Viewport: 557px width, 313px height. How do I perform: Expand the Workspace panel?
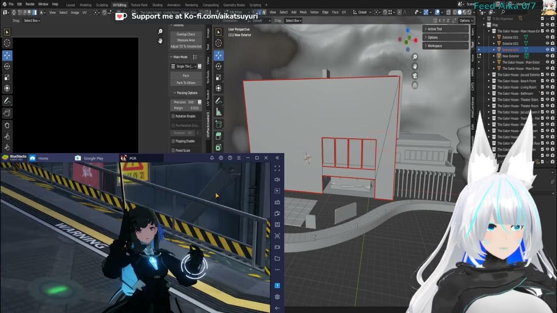[445, 46]
